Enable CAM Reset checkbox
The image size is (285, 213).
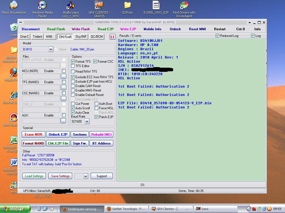[73, 86]
